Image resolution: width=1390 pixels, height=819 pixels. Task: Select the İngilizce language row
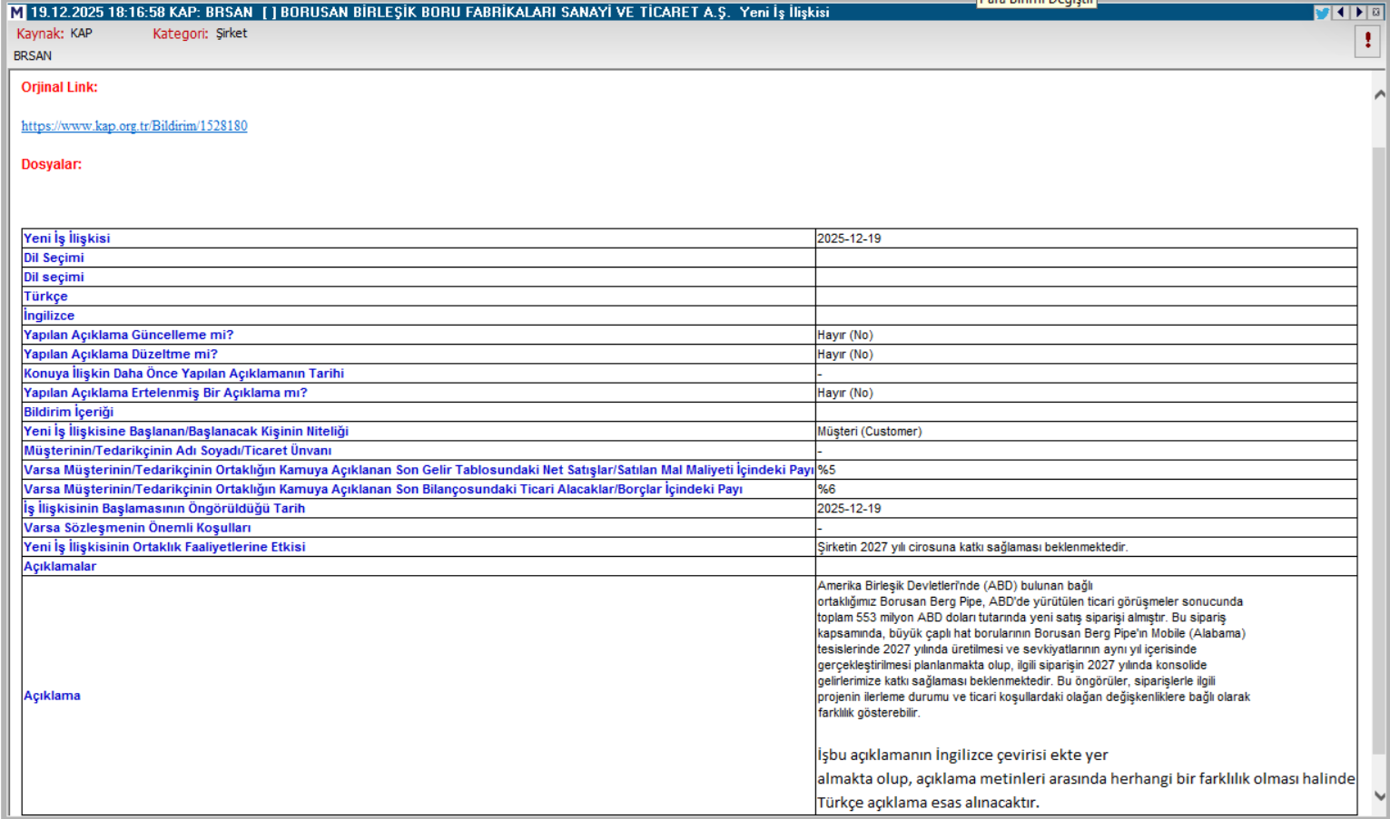49,316
